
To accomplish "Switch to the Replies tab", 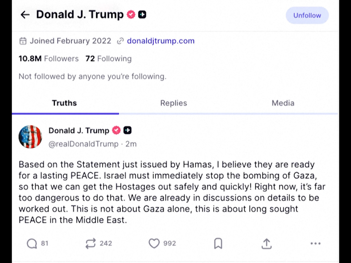I will [174, 103].
